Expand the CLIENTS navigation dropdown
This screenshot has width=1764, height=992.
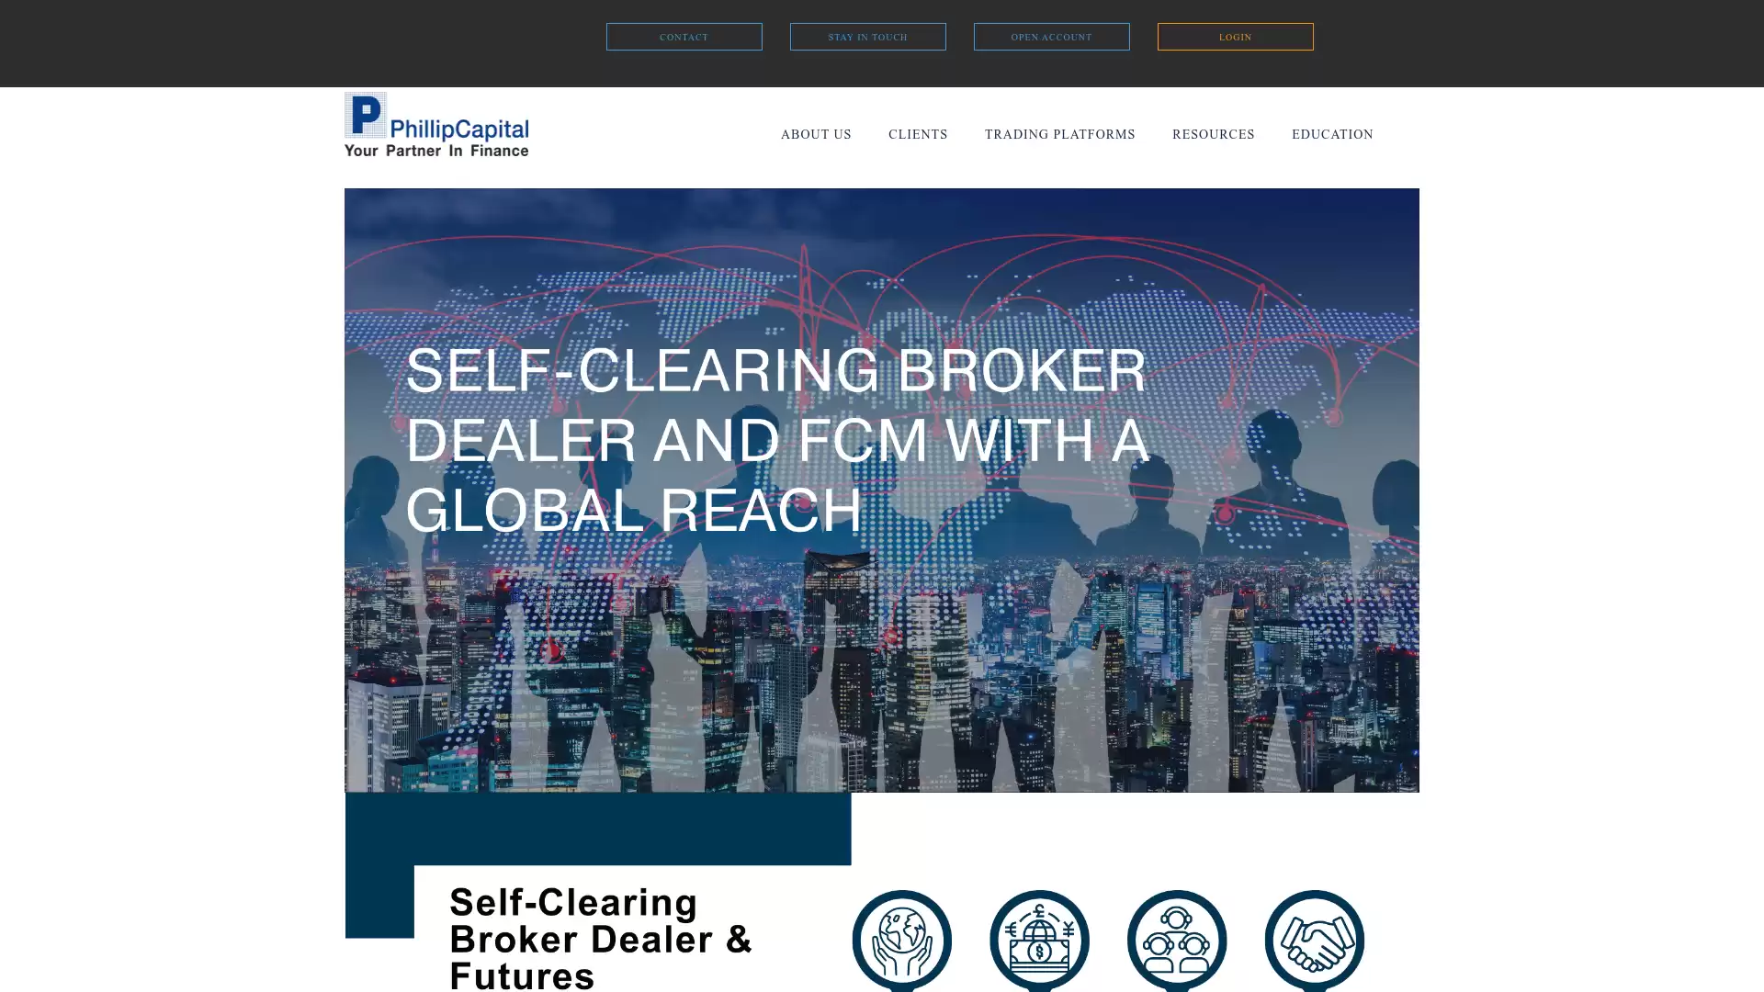coord(917,134)
